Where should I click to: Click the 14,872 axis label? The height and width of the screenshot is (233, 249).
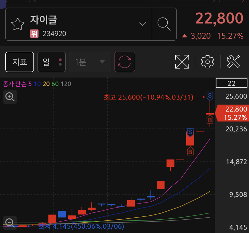coord(236,162)
